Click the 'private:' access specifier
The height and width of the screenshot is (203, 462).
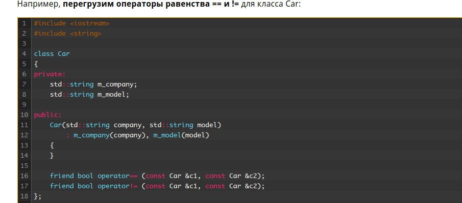pos(50,74)
